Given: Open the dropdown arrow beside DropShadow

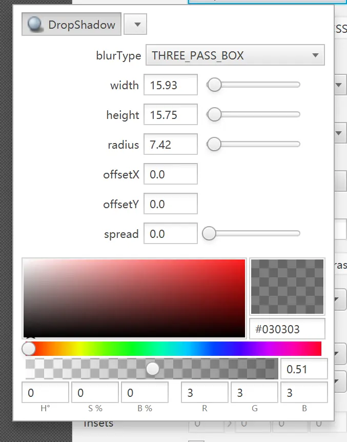Looking at the screenshot, I should [135, 25].
